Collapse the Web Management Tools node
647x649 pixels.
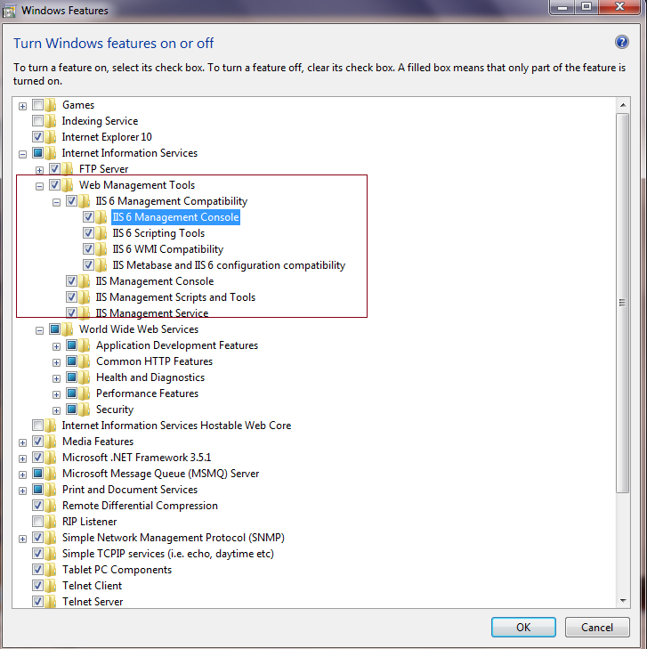pos(39,186)
